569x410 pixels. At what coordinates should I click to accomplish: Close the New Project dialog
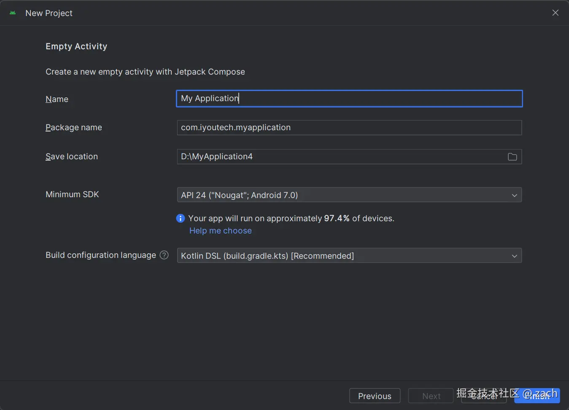pyautogui.click(x=555, y=13)
